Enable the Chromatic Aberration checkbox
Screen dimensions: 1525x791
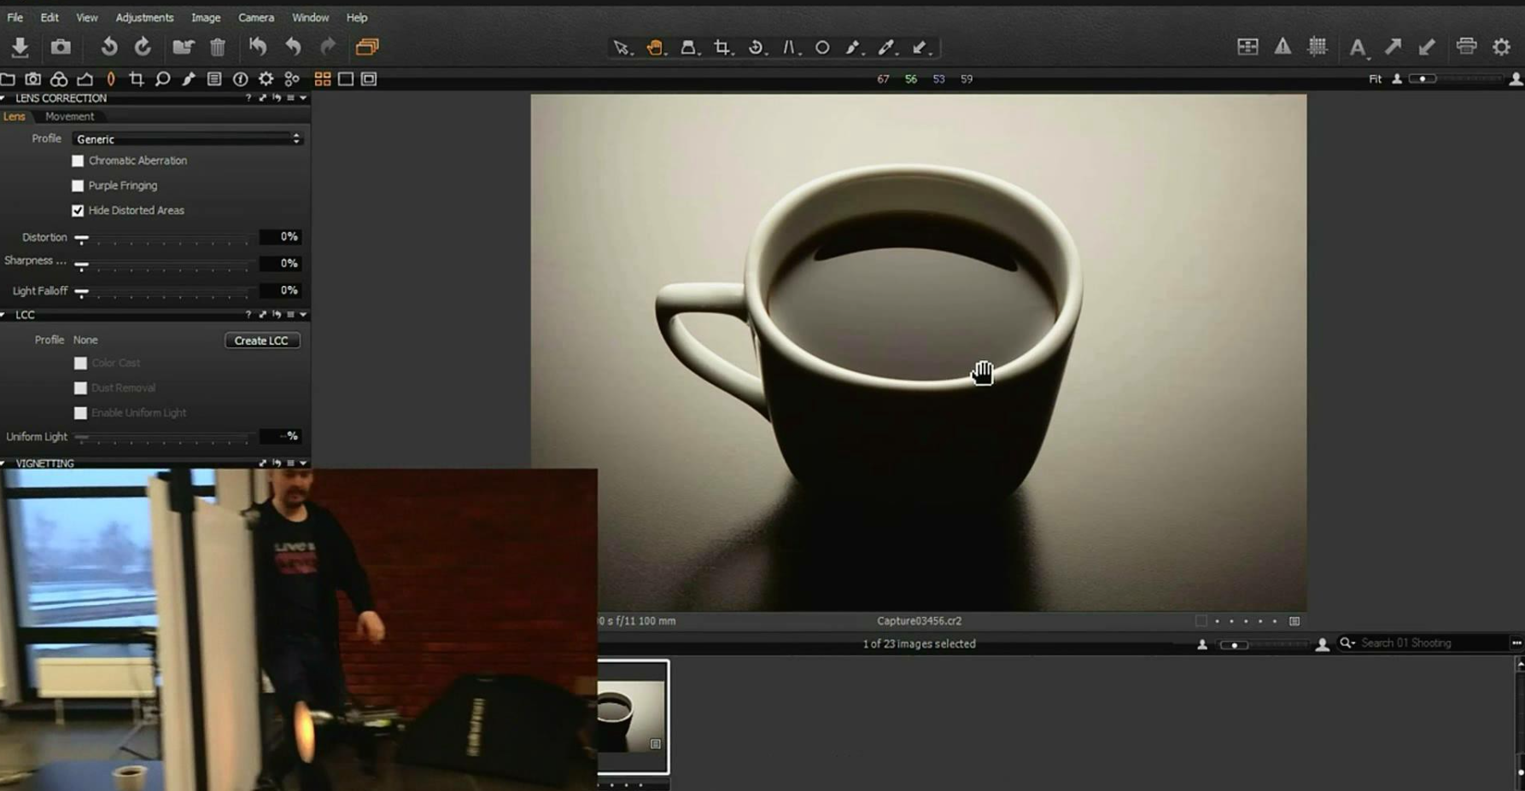(x=79, y=160)
